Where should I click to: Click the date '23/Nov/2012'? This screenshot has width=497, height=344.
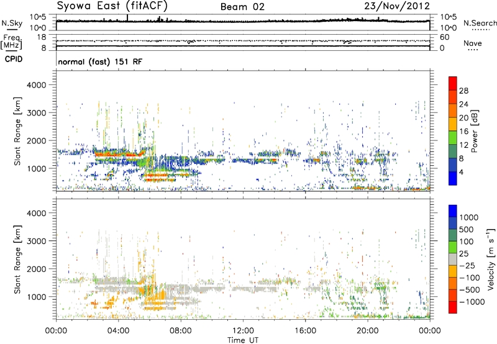[397, 6]
